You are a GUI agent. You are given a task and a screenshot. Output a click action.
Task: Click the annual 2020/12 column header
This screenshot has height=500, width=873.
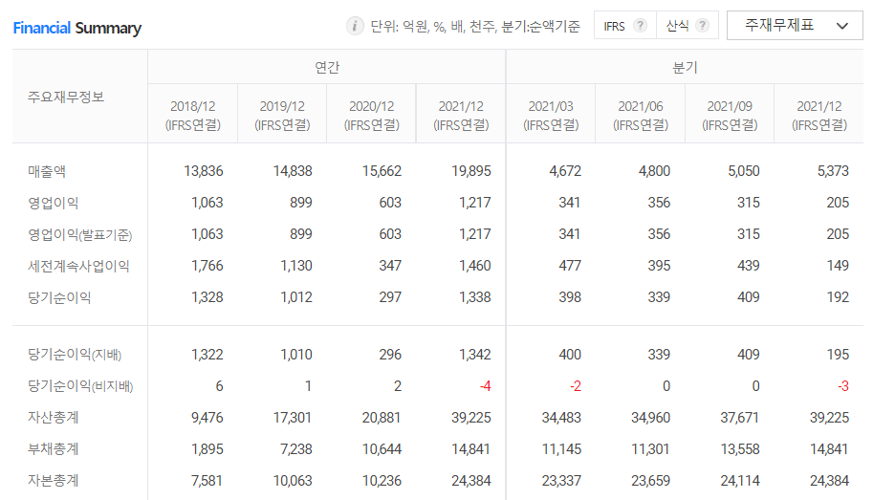pyautogui.click(x=371, y=116)
